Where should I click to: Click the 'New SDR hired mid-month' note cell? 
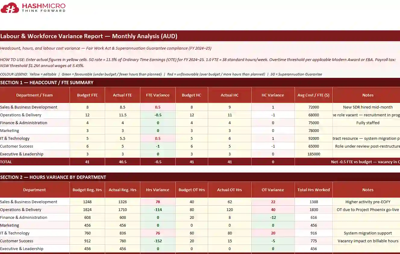pos(367,107)
